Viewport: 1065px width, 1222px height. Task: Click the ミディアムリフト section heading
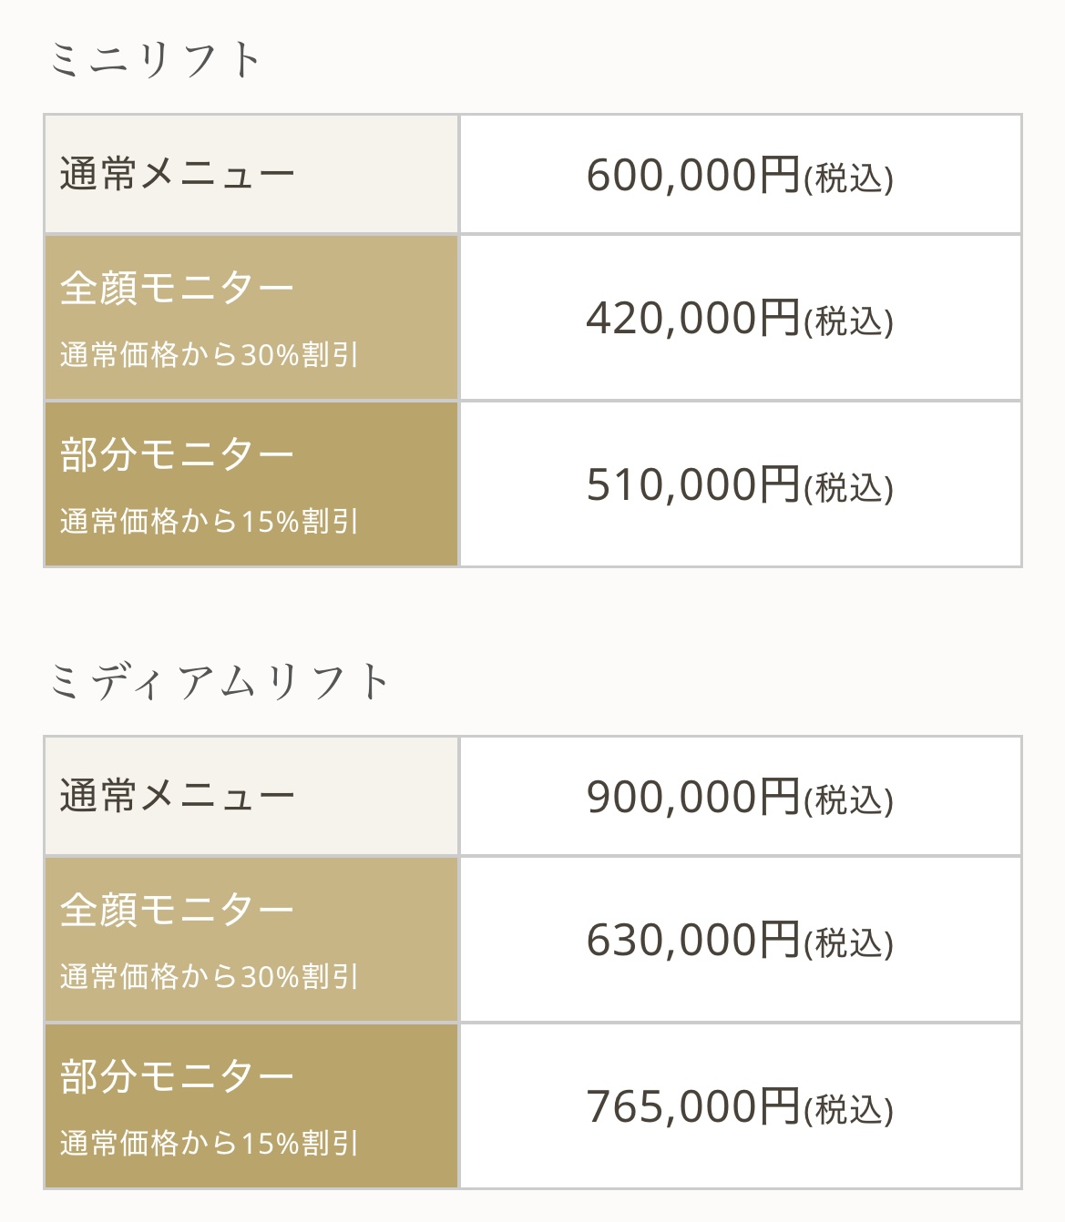pos(219,682)
